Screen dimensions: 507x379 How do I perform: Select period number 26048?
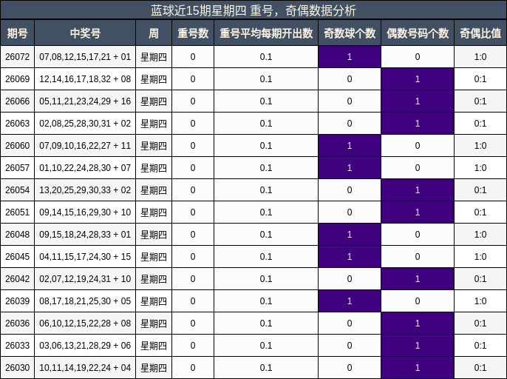coord(17,234)
